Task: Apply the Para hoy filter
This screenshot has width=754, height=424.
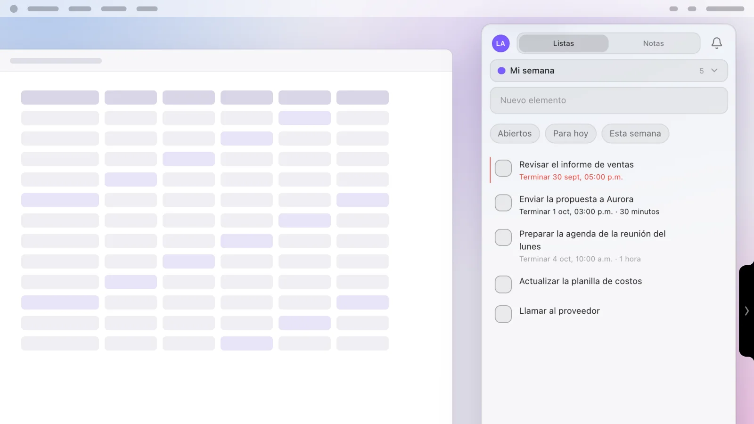Action: pos(571,133)
